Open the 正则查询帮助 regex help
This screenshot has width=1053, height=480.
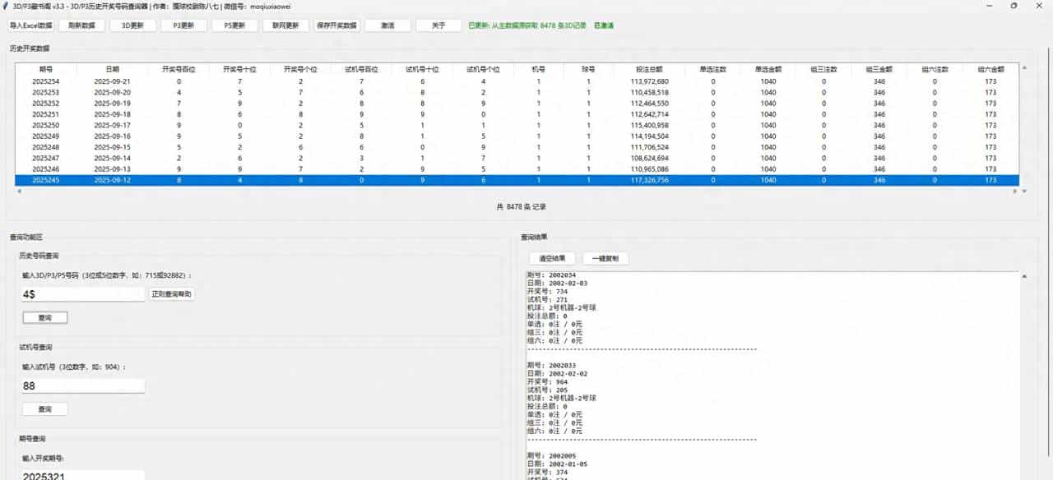click(x=172, y=294)
